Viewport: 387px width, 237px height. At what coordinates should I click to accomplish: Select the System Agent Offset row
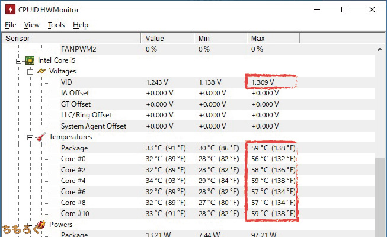coord(217,126)
